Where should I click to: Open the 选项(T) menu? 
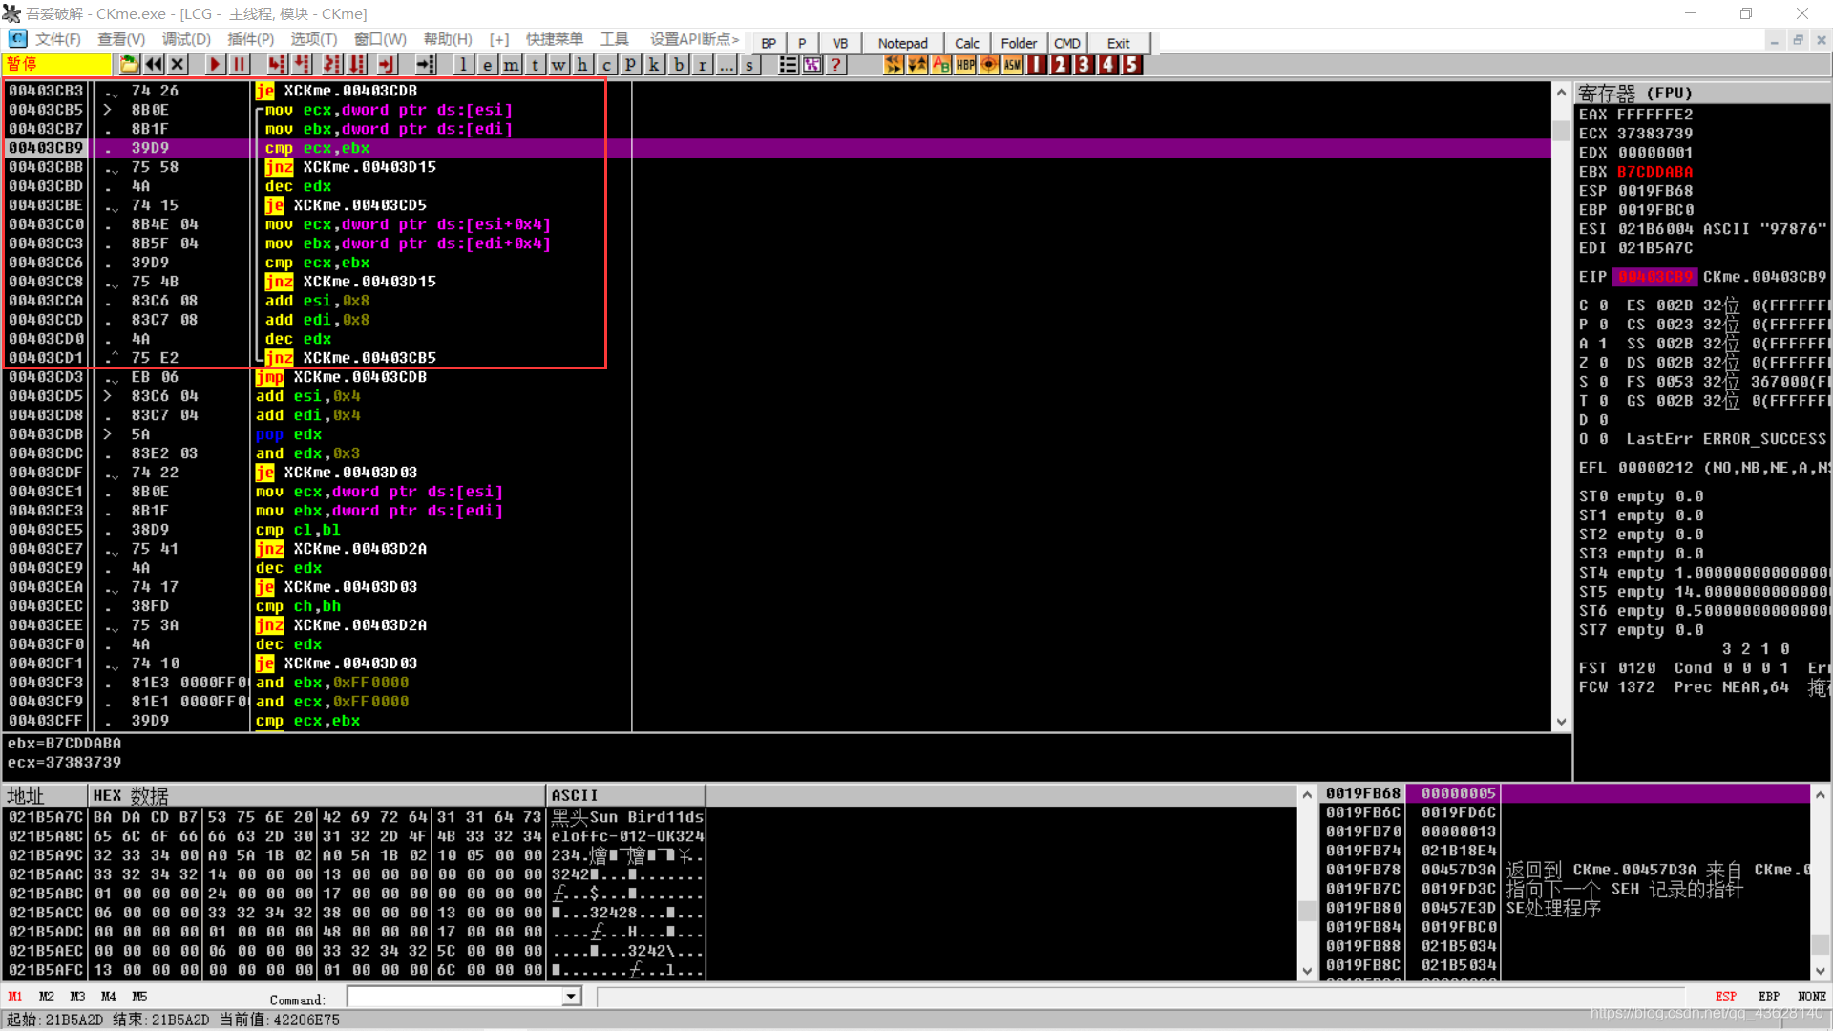[x=314, y=39]
